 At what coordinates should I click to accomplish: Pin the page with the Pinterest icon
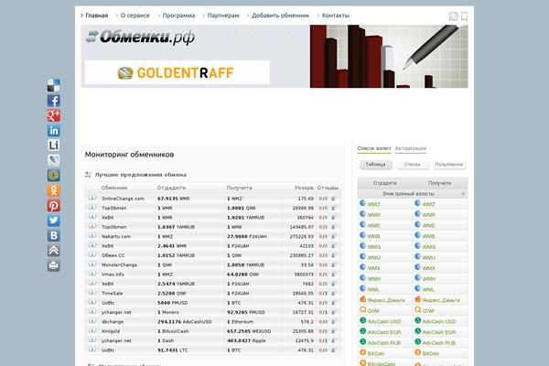point(54,206)
